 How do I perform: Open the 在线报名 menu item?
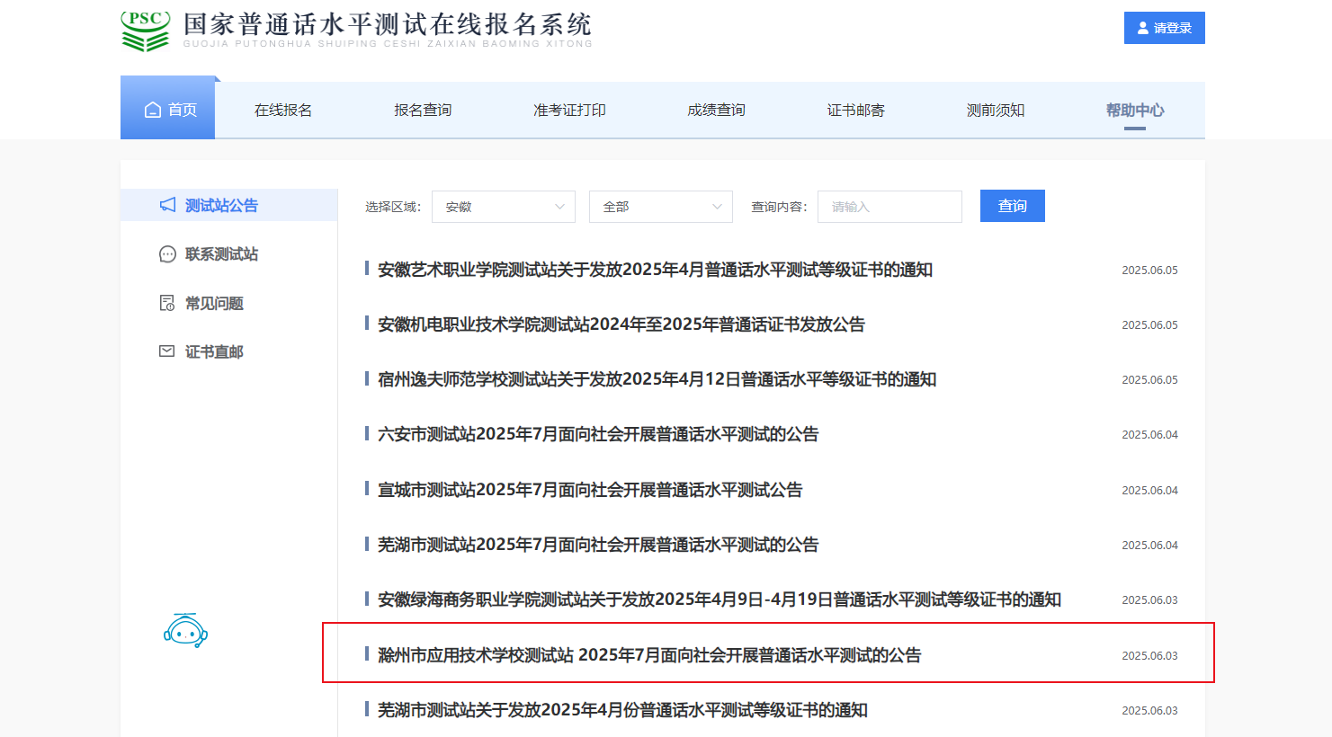[x=283, y=110]
